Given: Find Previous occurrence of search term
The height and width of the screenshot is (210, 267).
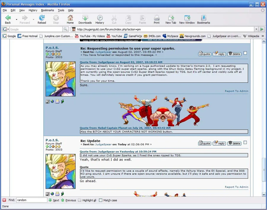Looking at the screenshot, I should click(69, 200).
